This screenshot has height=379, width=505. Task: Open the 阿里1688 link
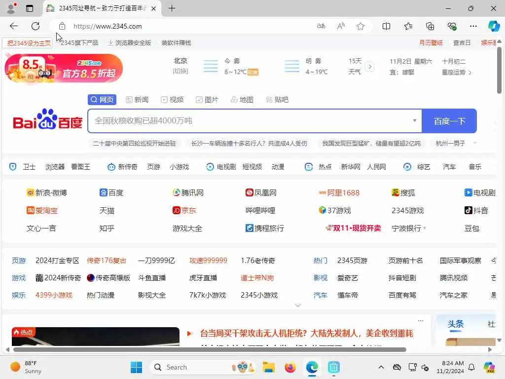pos(339,193)
